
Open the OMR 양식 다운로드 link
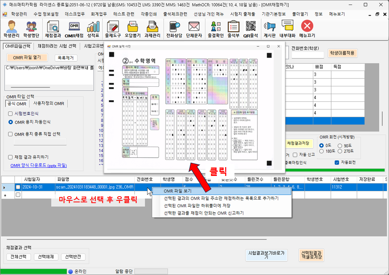coord(38,166)
